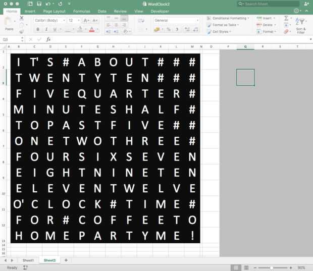Click the decrease decimal icon

[195, 30]
